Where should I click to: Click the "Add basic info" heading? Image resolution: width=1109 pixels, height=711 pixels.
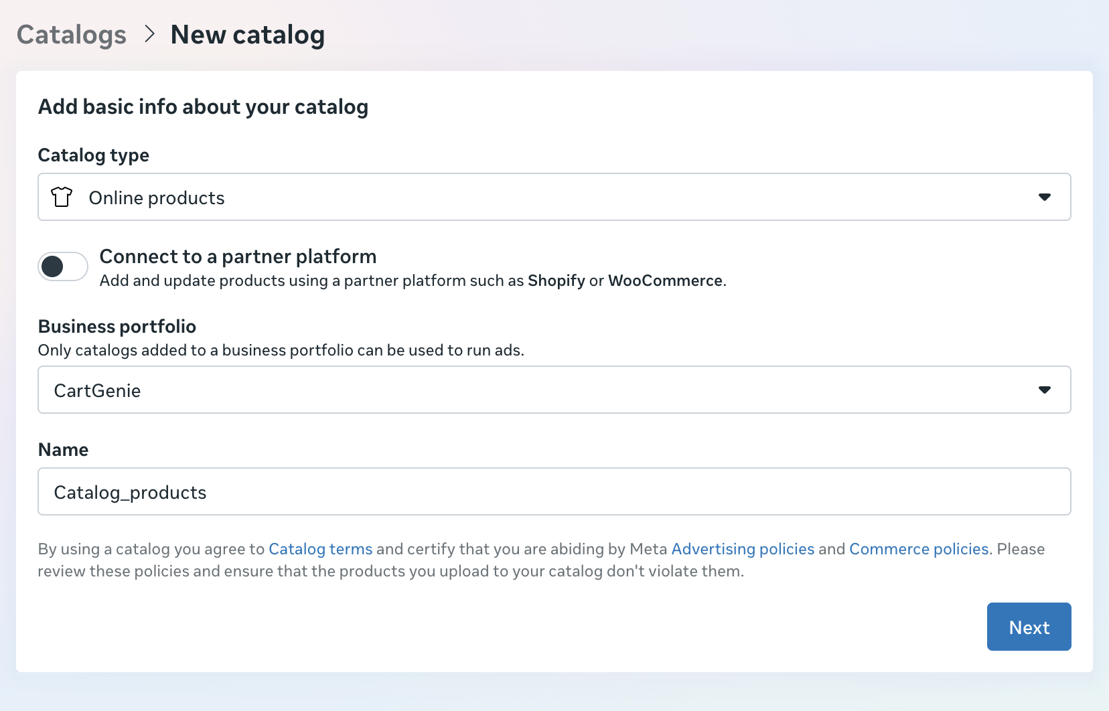coord(203,107)
